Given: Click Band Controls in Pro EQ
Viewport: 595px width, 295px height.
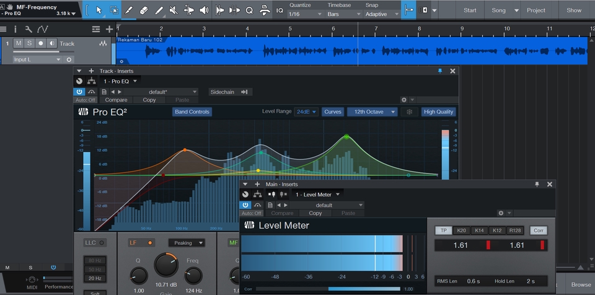Looking at the screenshot, I should click(192, 112).
